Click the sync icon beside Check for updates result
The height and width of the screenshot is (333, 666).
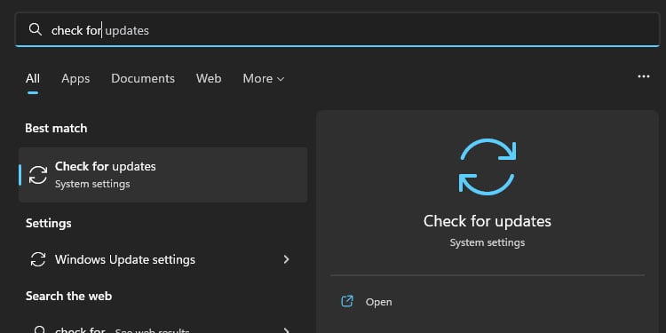point(38,175)
